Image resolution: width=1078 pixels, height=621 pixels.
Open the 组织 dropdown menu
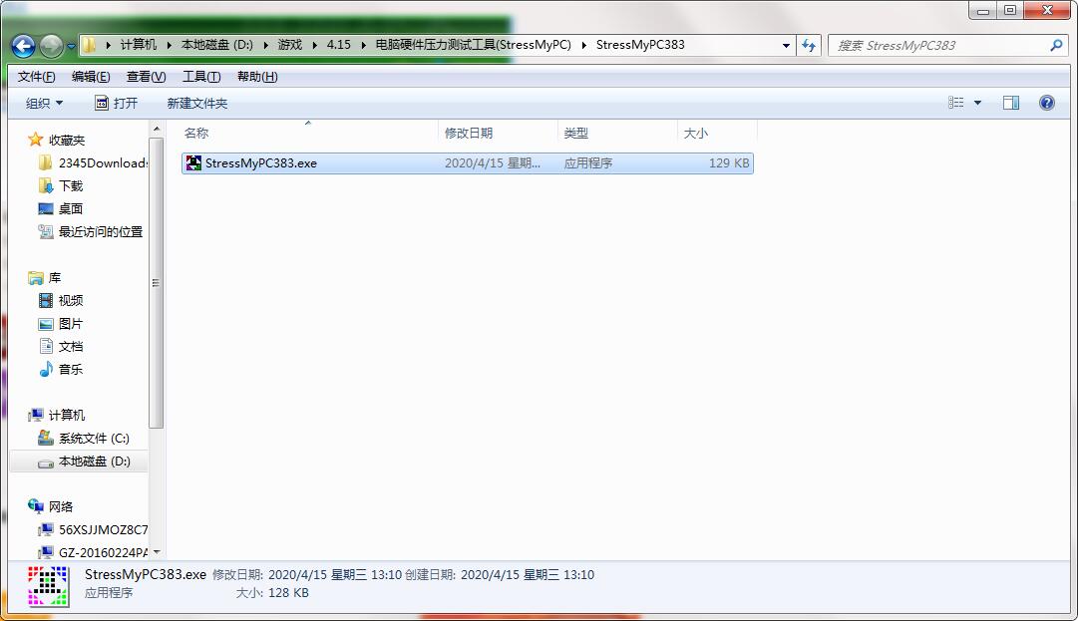point(45,103)
